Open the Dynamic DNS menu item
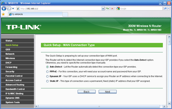Viewport: 172px width, 109px height. click(17, 98)
